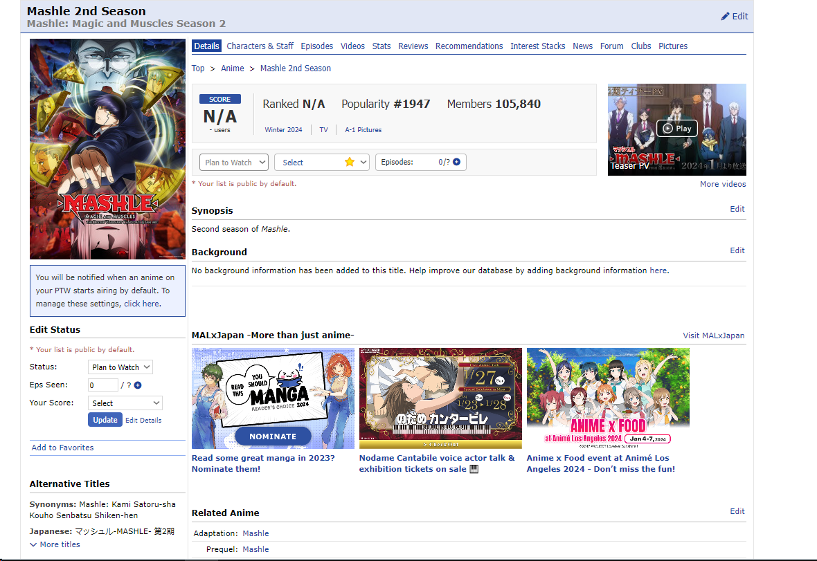The height and width of the screenshot is (561, 817).
Task: Switch to Characters & Staff tab
Action: (x=260, y=46)
